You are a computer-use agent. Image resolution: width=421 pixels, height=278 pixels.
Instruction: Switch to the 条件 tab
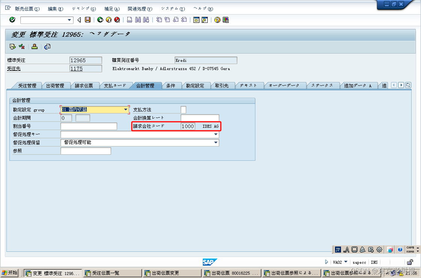172,85
